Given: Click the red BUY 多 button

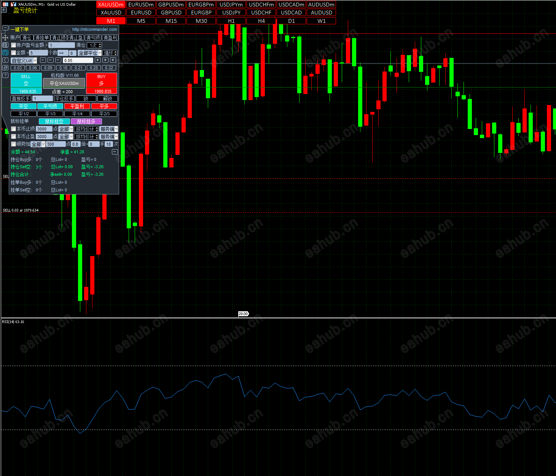Looking at the screenshot, I should point(102,83).
